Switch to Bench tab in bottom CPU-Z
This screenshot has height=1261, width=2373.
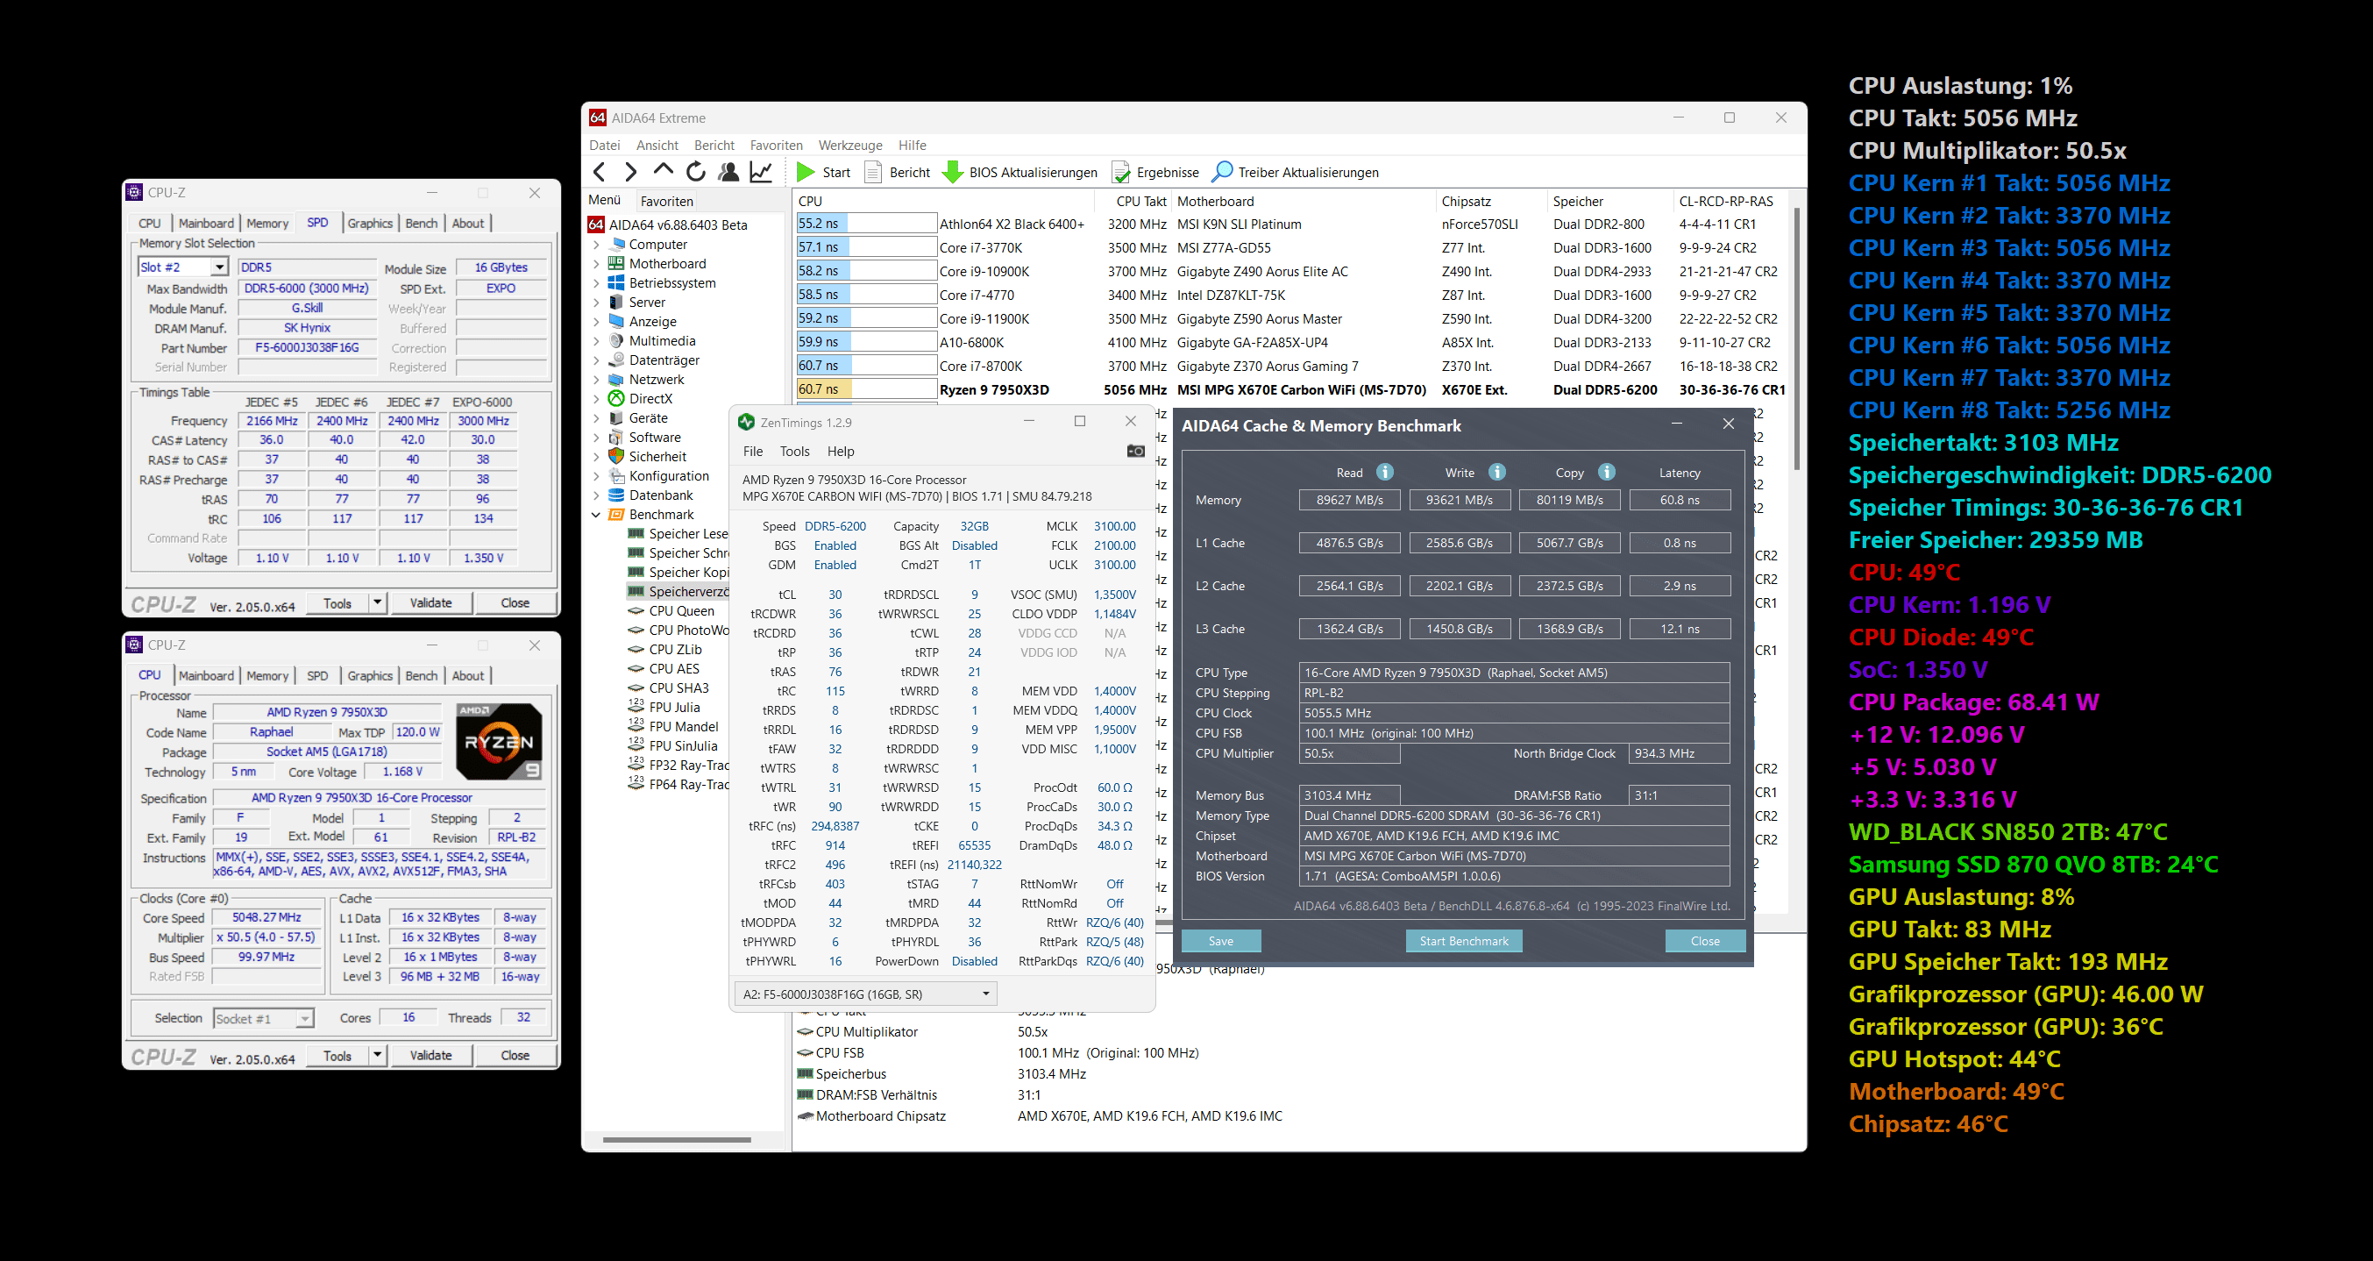[x=421, y=676]
